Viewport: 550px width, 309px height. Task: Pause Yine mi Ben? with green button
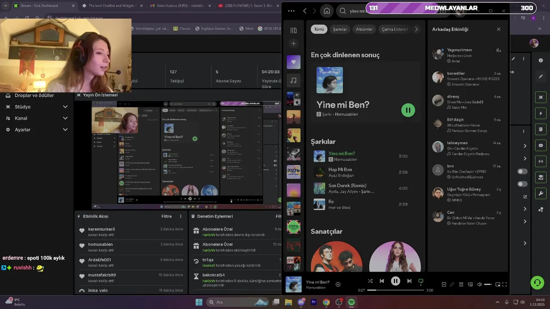tap(408, 110)
